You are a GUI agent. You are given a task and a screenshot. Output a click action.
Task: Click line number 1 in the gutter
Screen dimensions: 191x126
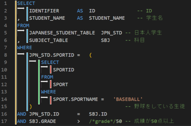point(5,3)
